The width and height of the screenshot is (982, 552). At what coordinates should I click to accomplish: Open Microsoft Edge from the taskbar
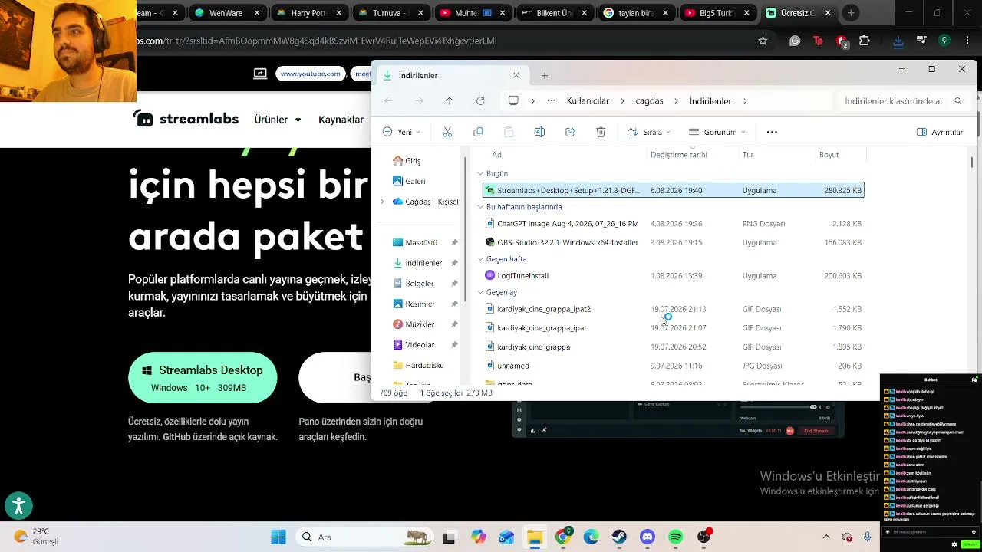pos(591,537)
